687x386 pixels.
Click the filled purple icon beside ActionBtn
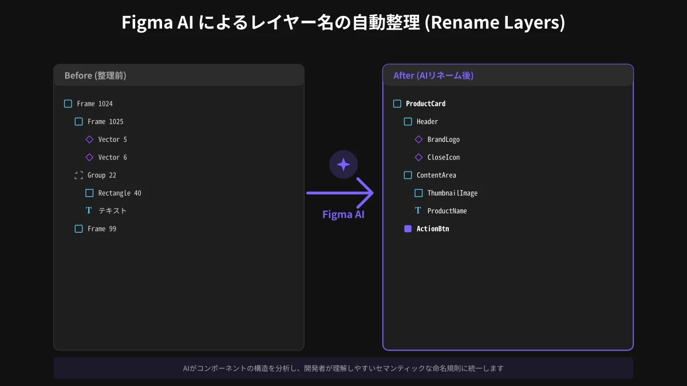[408, 229]
